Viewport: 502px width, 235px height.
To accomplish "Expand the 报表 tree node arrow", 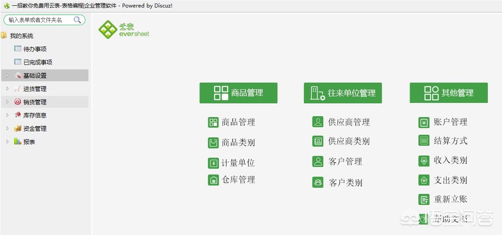I will pyautogui.click(x=8, y=141).
